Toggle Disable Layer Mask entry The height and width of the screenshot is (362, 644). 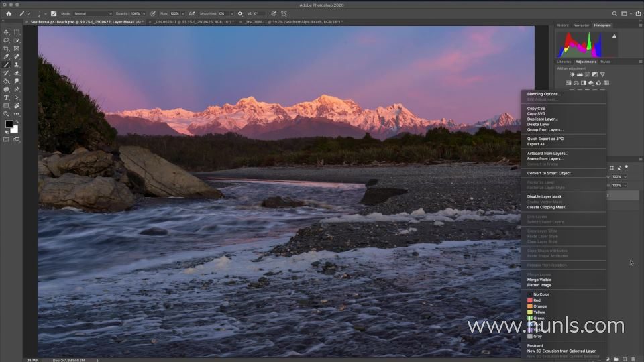(x=544, y=196)
